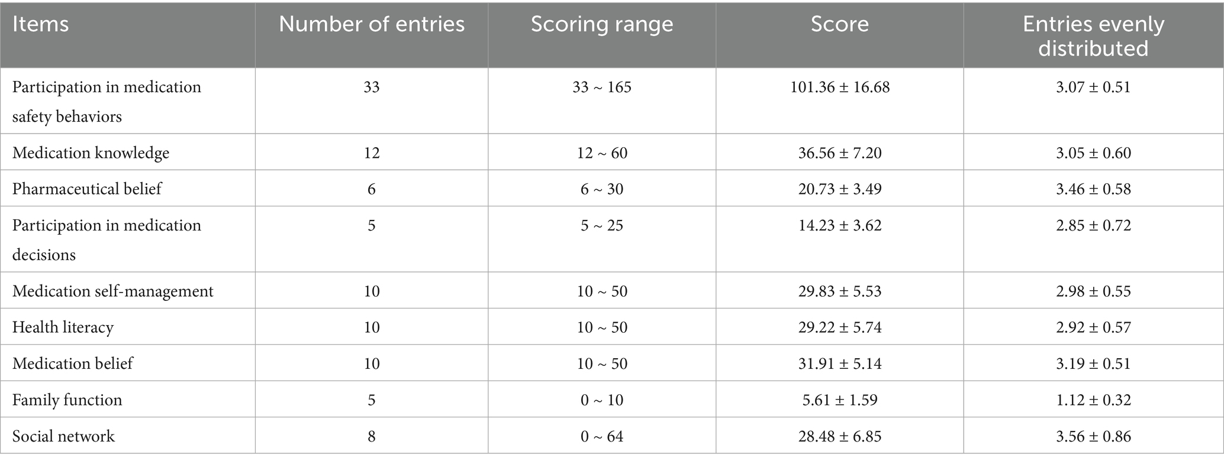Select the "Pharmaceutical belief" cell
This screenshot has width=1224, height=464.
click(x=87, y=189)
